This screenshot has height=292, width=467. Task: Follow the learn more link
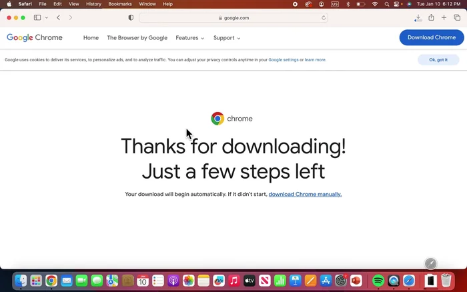315,60
